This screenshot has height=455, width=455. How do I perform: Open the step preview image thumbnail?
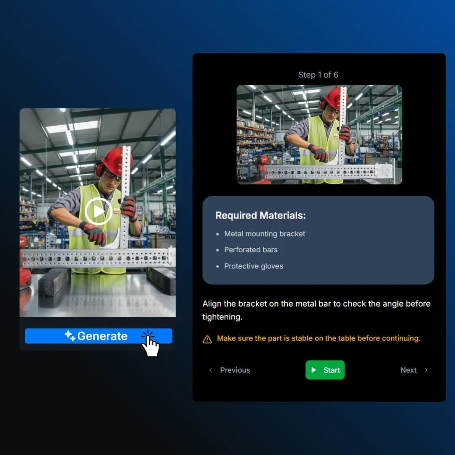pos(319,134)
